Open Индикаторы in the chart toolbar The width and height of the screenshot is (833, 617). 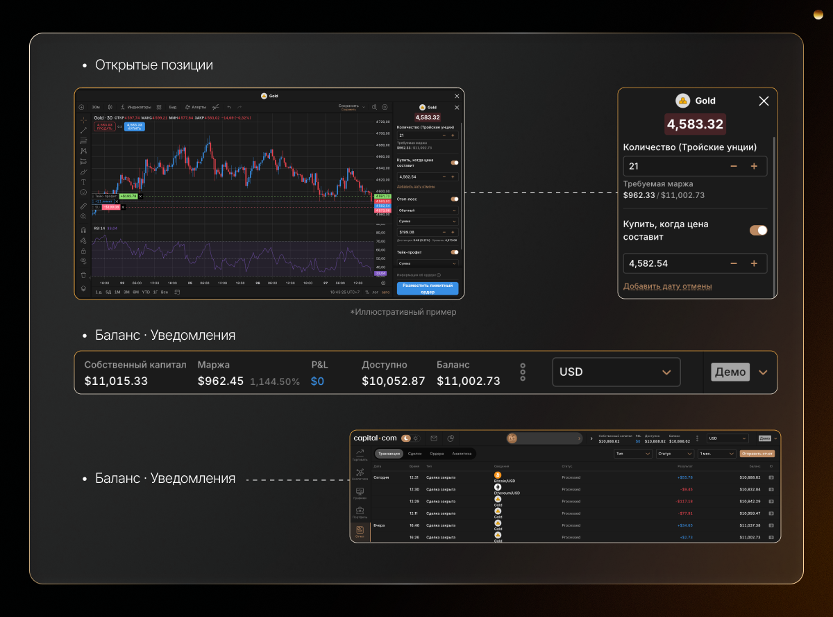(x=135, y=107)
